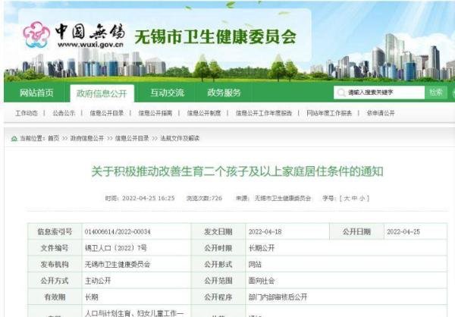
Task: Open the 网站首页 navigation tab
Action: pos(36,93)
